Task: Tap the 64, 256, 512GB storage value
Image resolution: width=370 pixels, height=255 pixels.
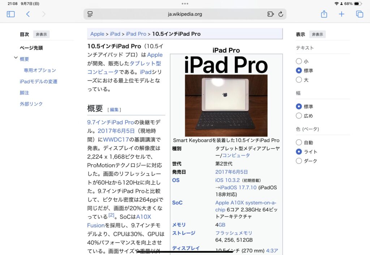Action: 234,240
